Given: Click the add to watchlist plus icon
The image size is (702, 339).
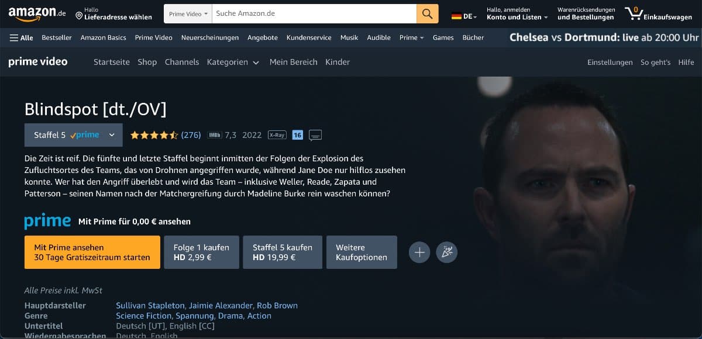Looking at the screenshot, I should coord(419,252).
